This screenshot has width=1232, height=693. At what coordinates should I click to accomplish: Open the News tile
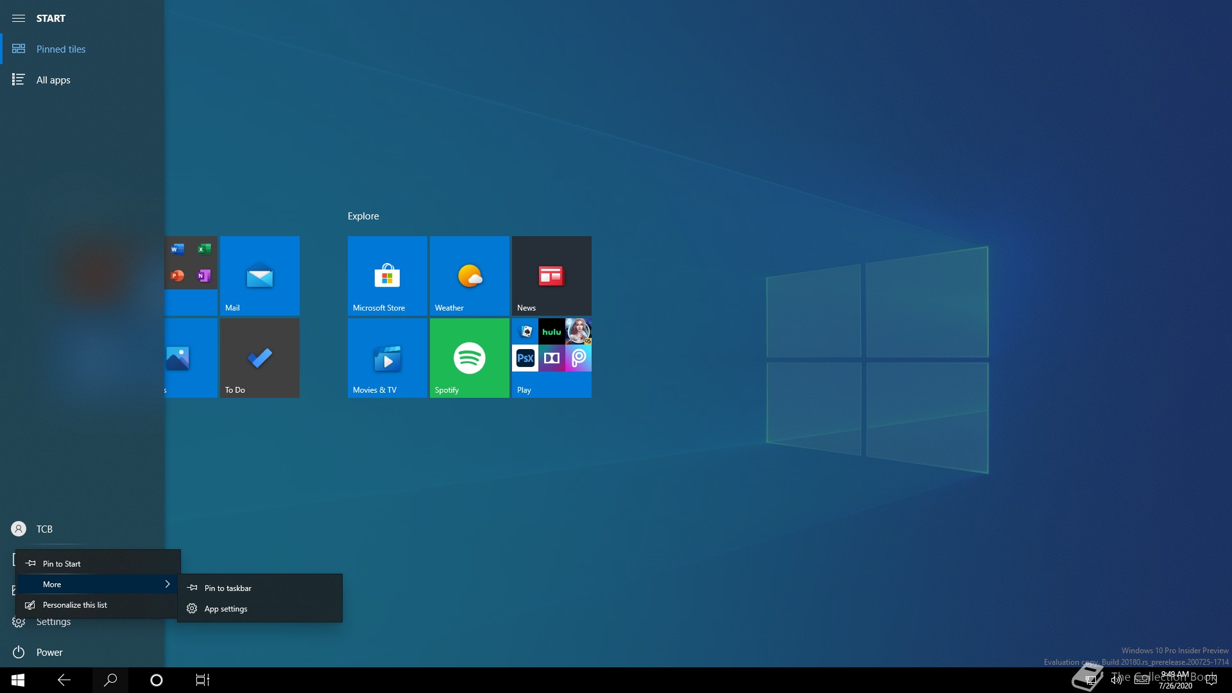coord(552,276)
